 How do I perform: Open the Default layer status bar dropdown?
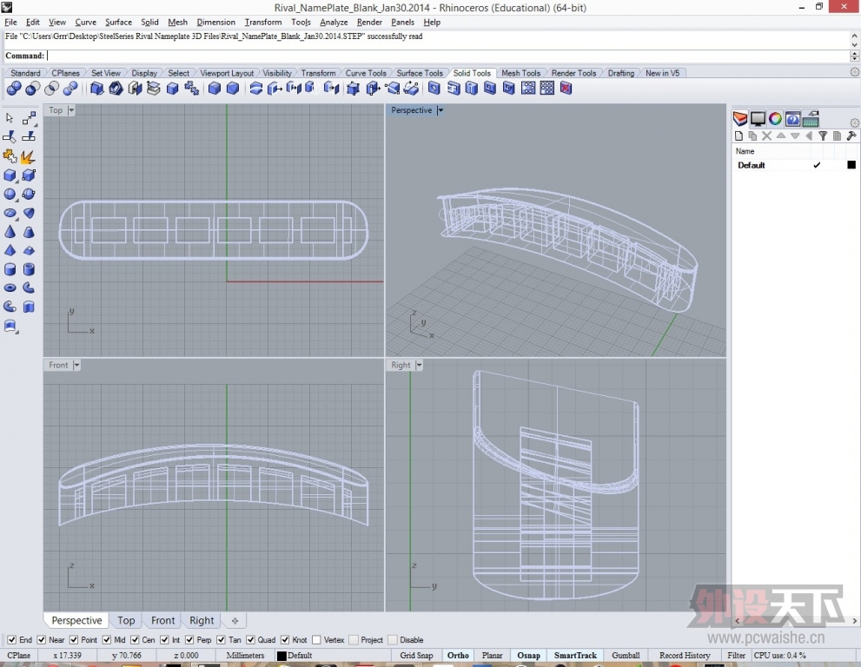331,655
